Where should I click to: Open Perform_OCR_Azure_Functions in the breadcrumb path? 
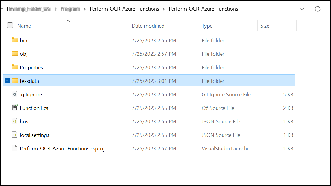tap(124, 9)
